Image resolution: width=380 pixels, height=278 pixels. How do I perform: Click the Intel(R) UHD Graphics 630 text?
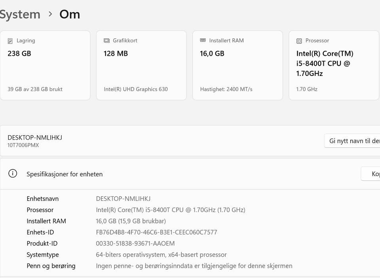pos(136,89)
